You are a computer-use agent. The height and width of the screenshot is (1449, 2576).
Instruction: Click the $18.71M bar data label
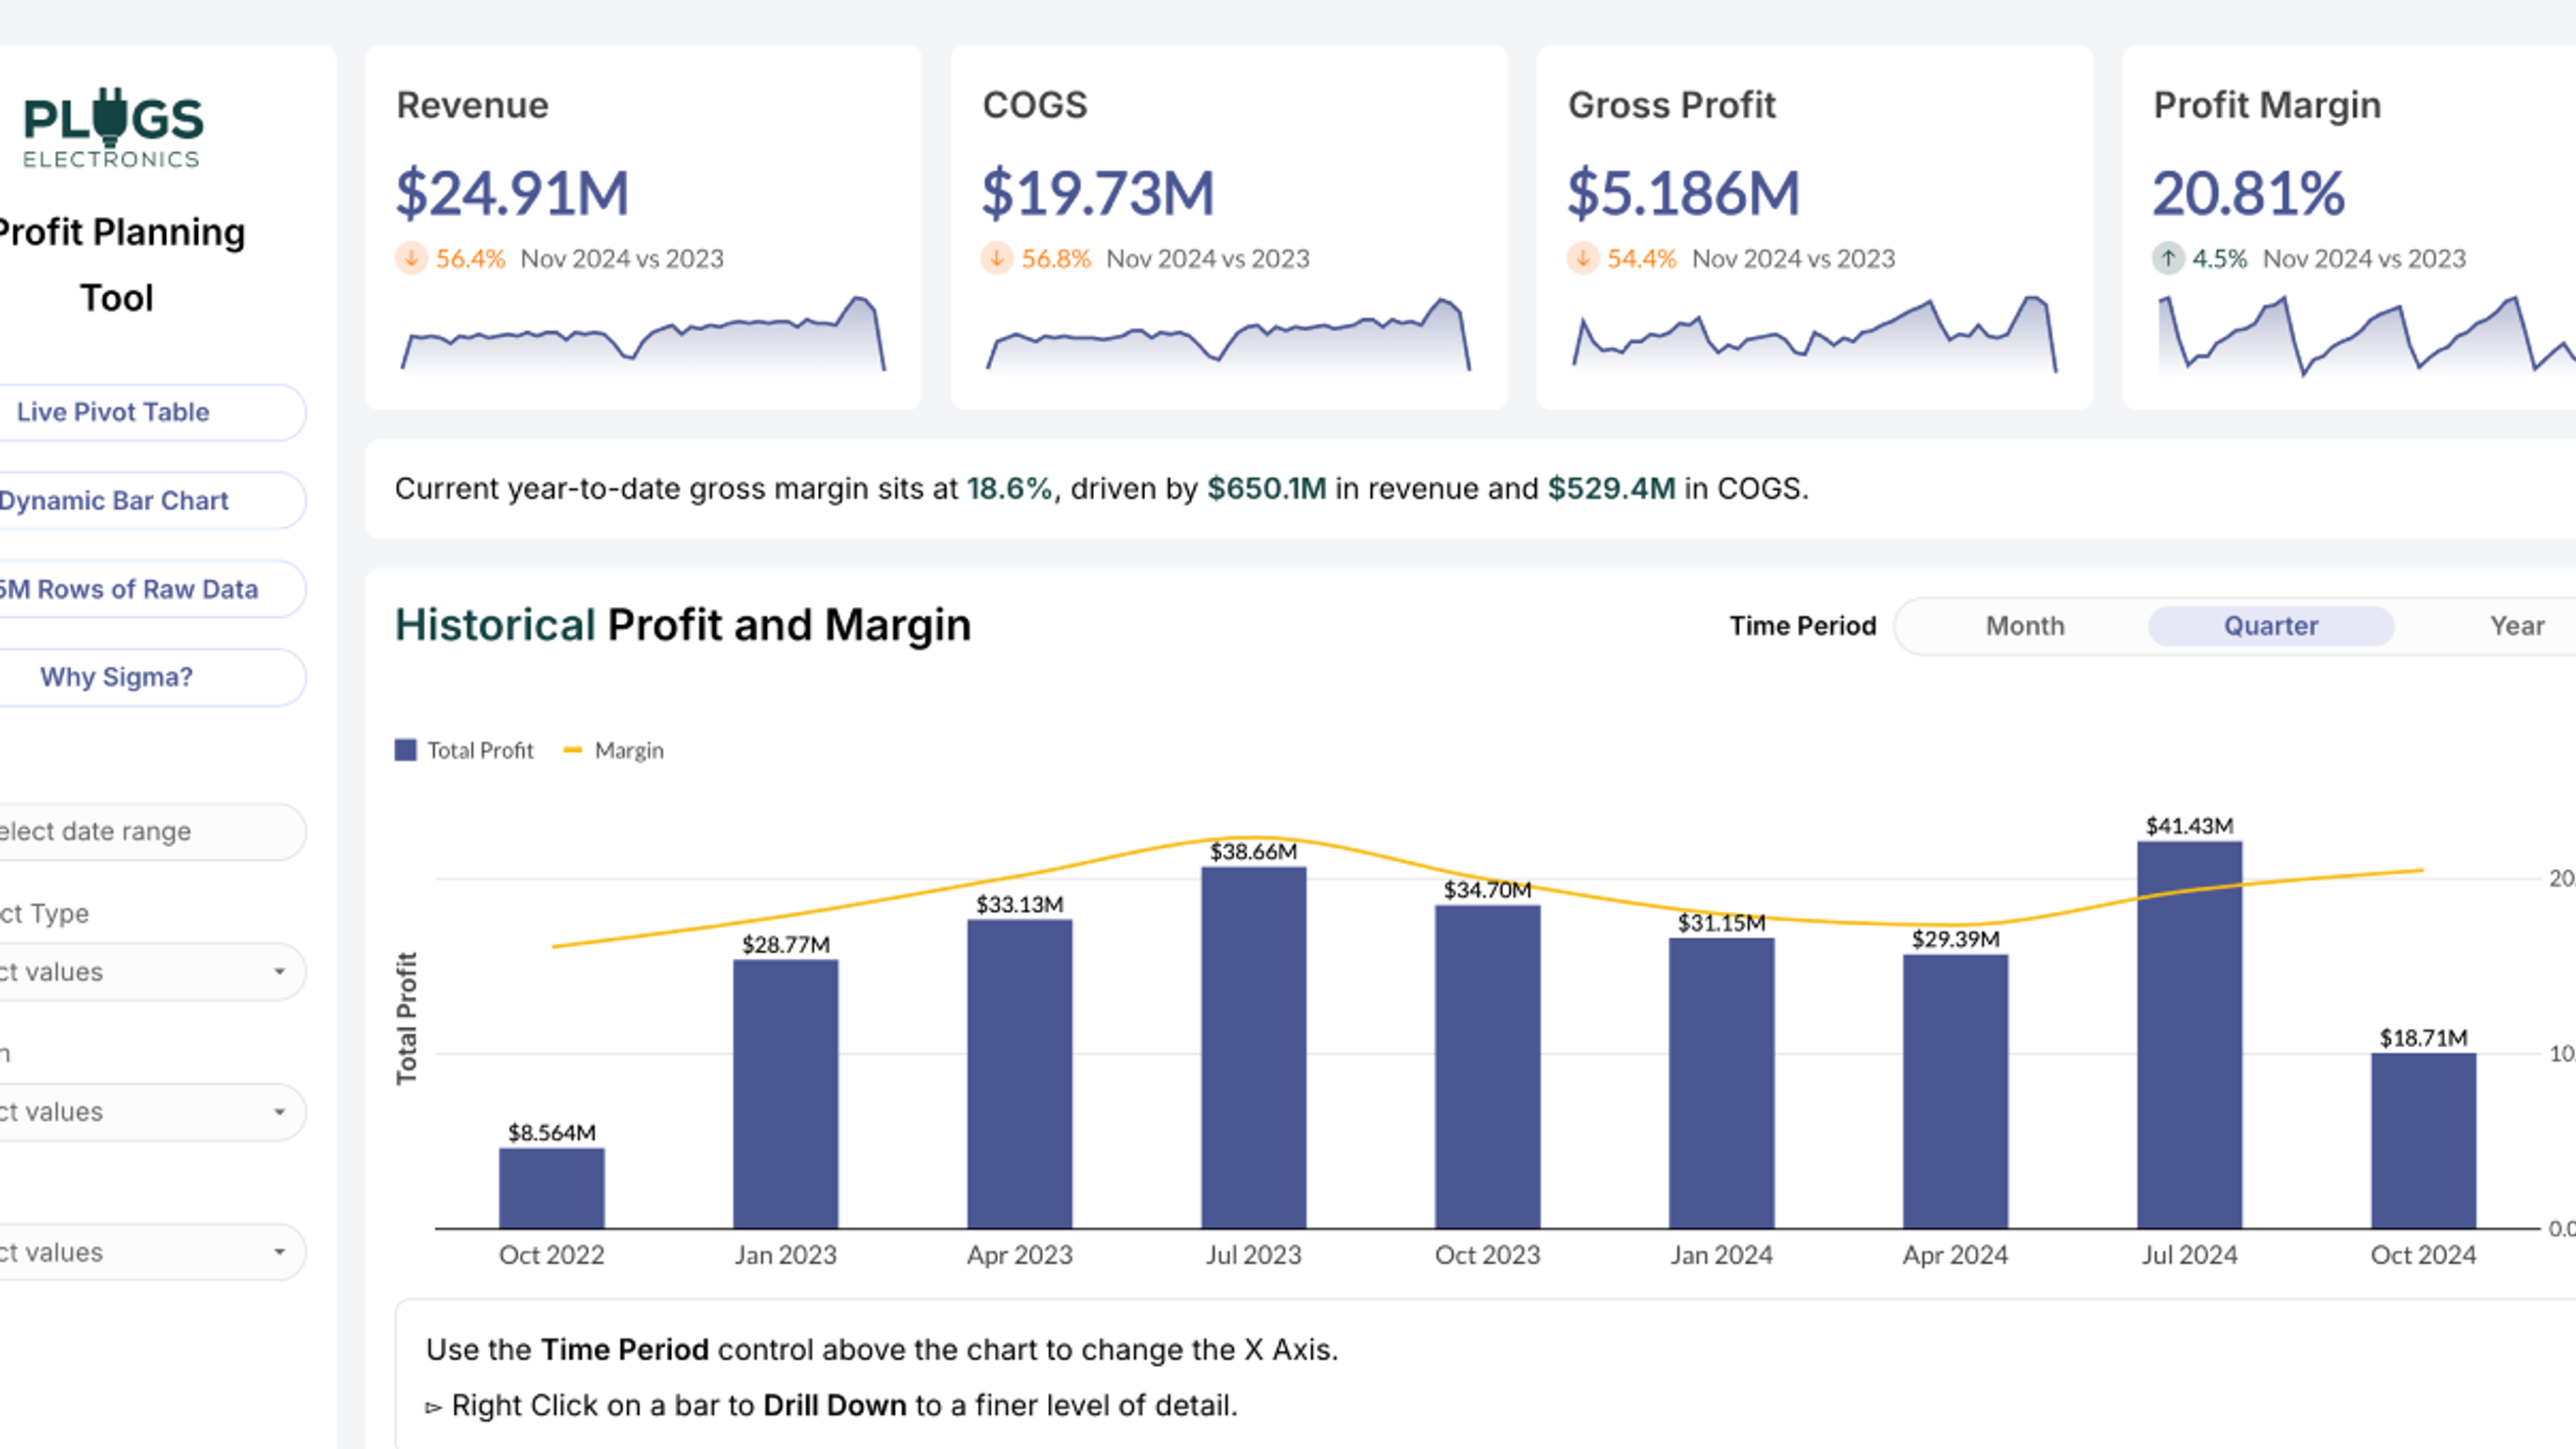2424,1038
